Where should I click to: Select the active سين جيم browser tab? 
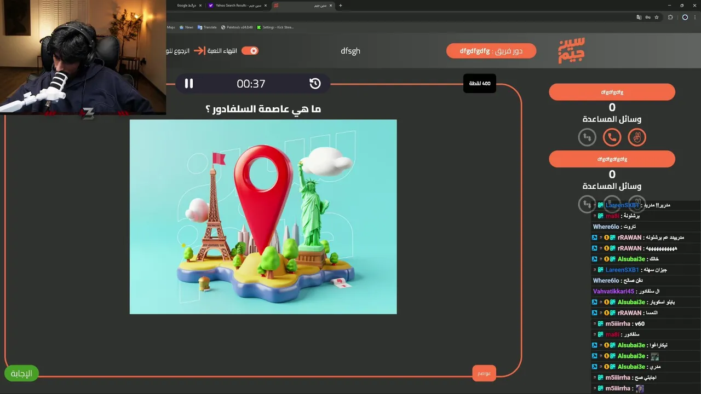tap(302, 5)
